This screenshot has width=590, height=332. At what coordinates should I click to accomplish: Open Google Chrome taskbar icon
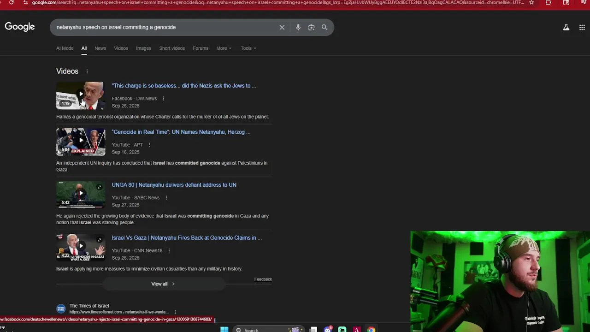[371, 329]
